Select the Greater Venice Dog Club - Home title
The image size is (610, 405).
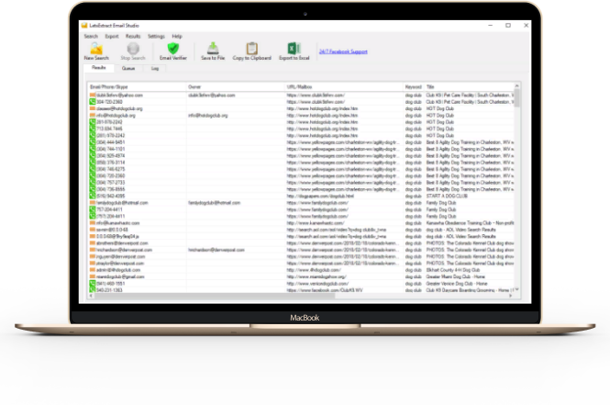coord(456,284)
